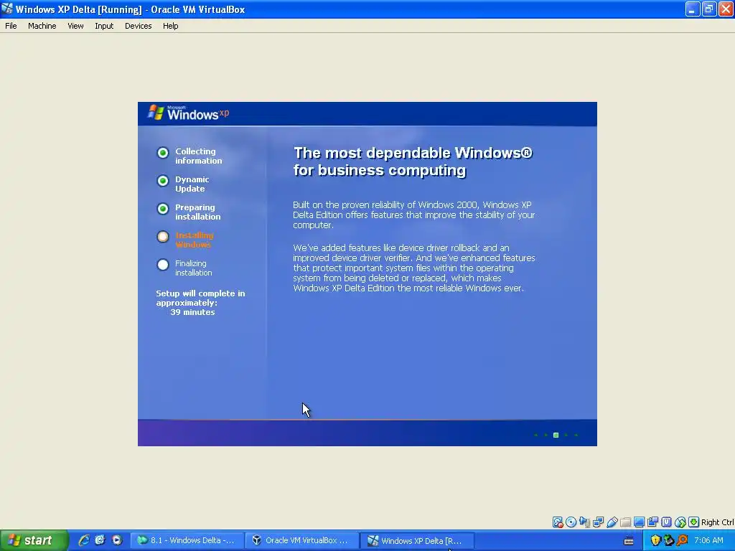Switch to the '8.1 - Windows Delta' taskbar window

pyautogui.click(x=187, y=540)
